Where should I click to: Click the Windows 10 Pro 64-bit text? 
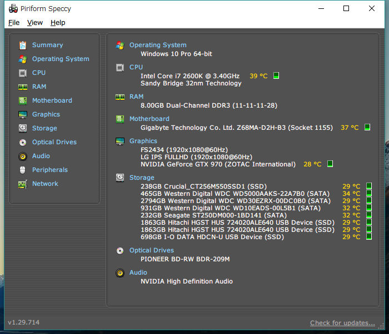tap(176, 54)
